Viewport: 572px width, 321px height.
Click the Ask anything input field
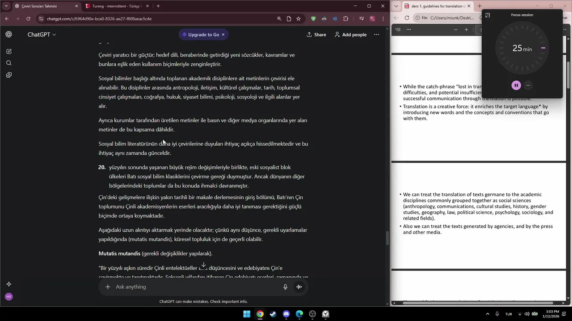[x=195, y=287]
